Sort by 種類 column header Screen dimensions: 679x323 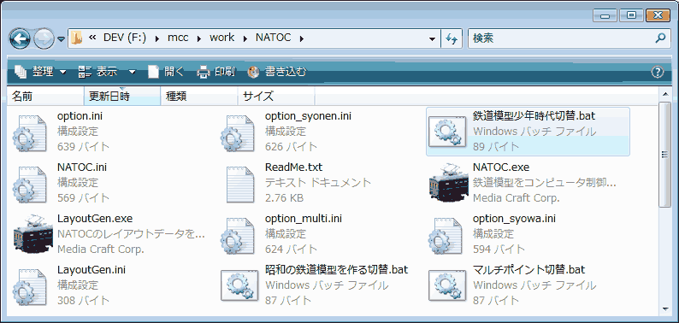(199, 96)
